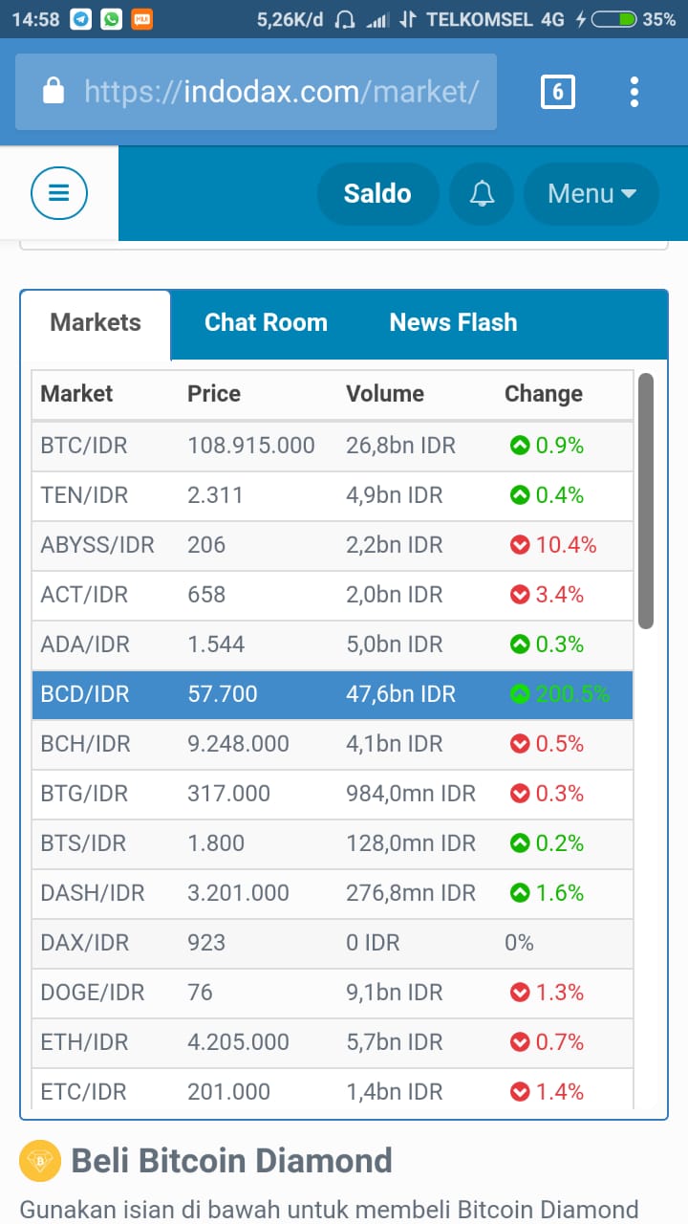Sort the table by Change column header
688x1224 pixels.
coord(544,394)
